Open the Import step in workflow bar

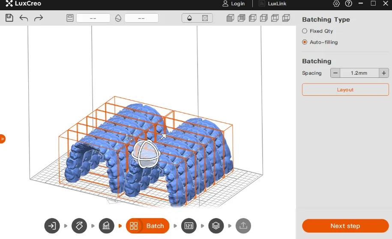(52, 226)
